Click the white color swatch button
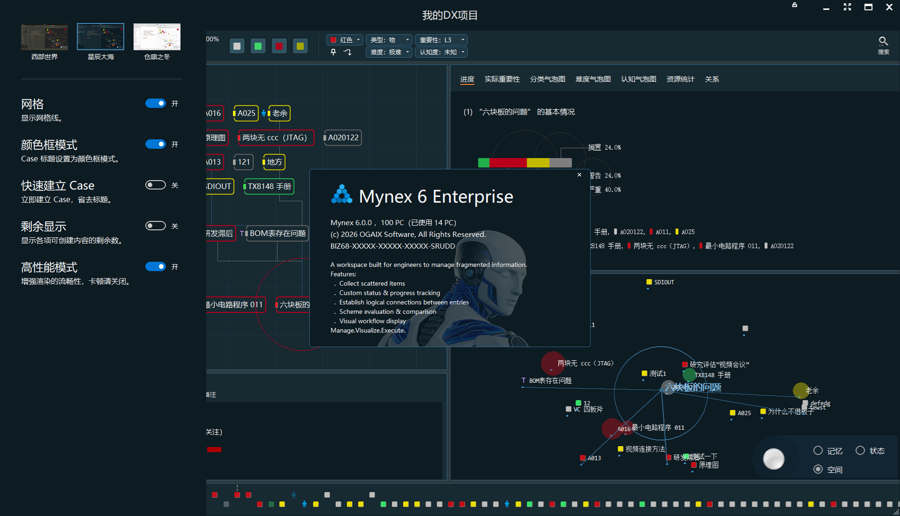Image resolution: width=900 pixels, height=516 pixels. 237,46
